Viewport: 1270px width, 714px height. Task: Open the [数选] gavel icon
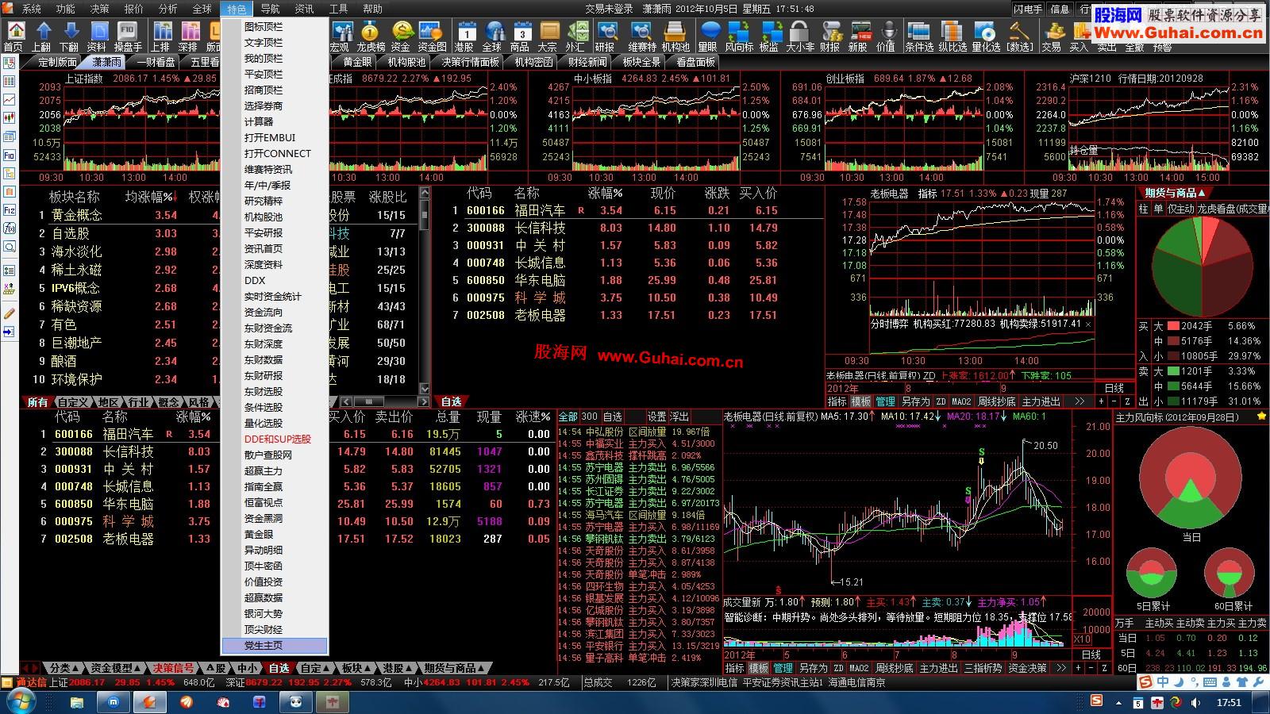coord(1019,37)
